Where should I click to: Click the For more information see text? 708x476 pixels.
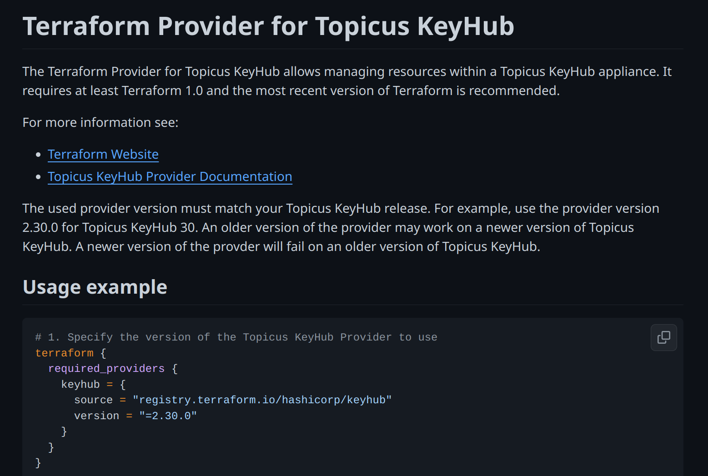point(100,122)
